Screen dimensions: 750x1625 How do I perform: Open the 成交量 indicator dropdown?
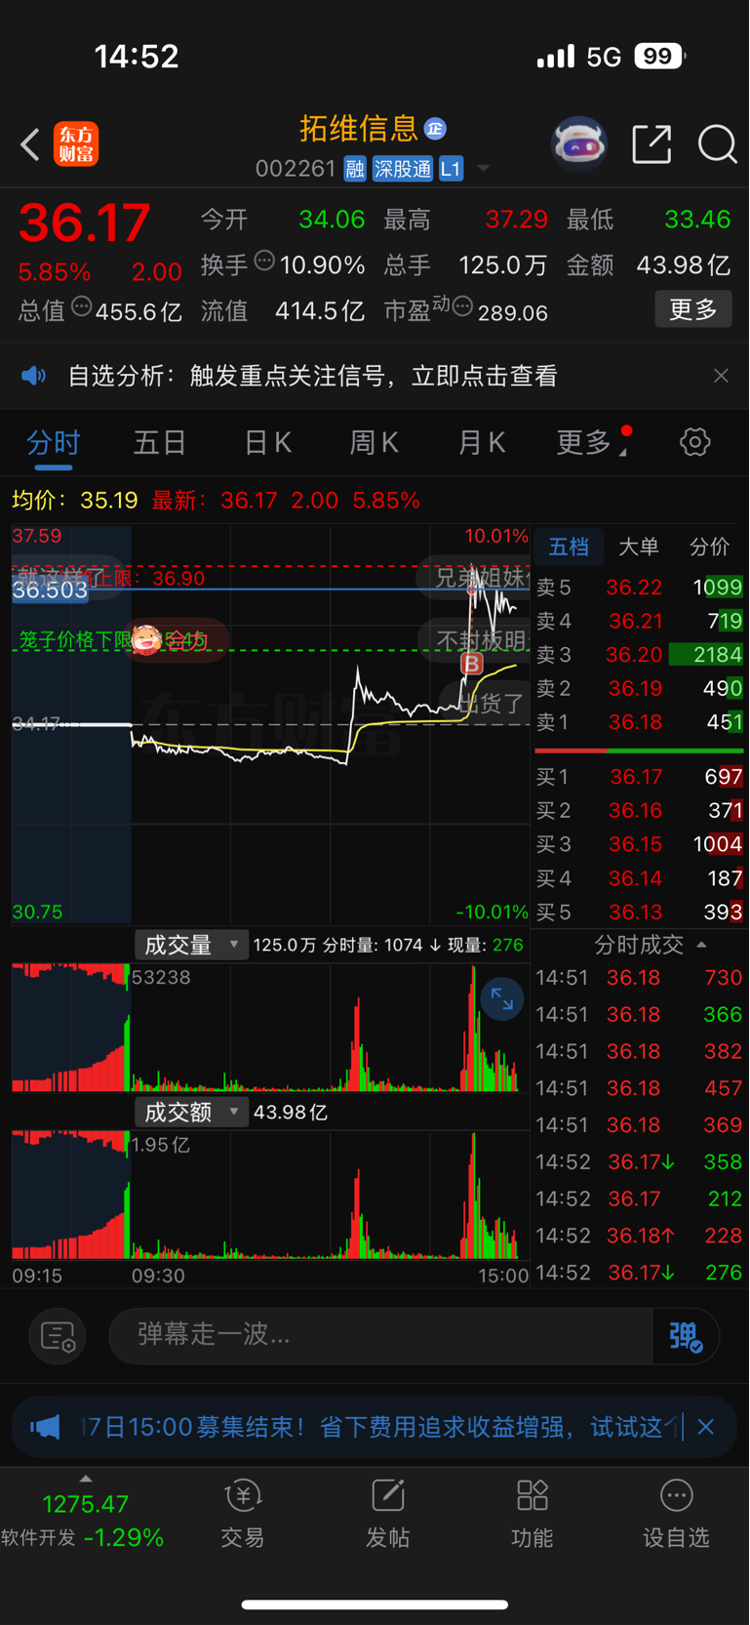191,945
